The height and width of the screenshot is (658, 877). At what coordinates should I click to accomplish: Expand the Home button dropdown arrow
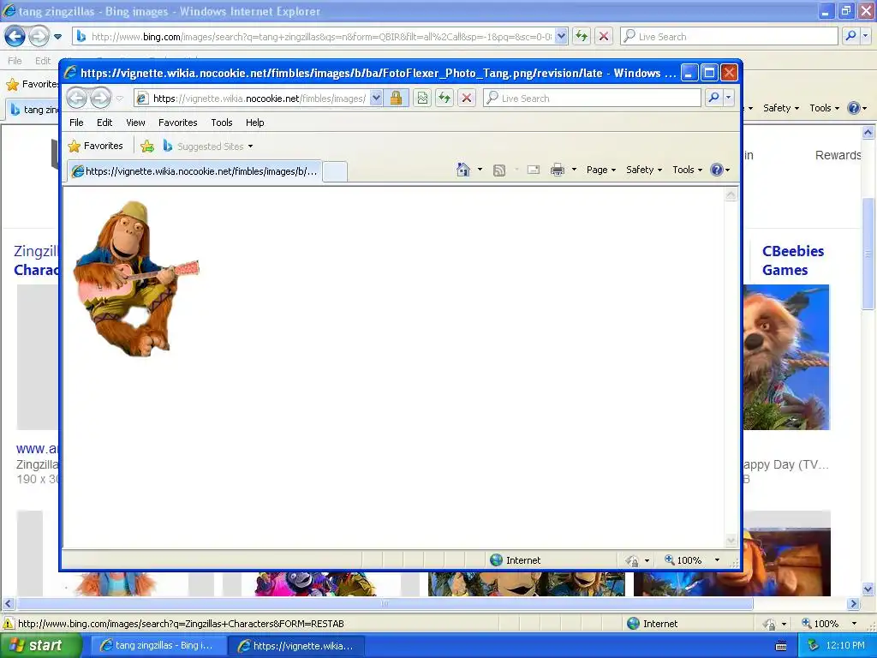click(480, 170)
